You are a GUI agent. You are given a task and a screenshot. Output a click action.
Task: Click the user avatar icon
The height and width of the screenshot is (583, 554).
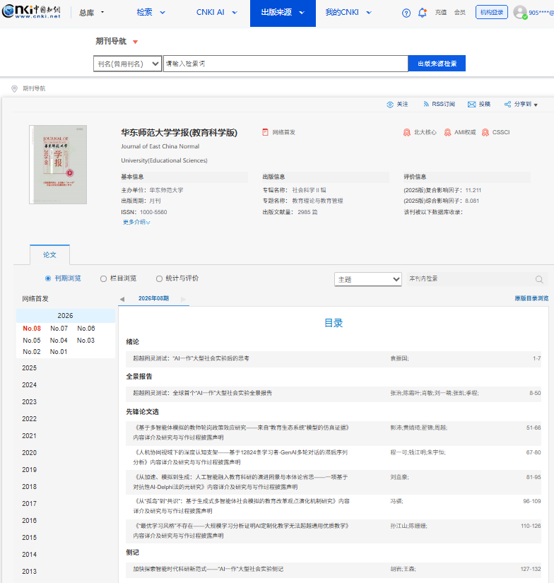click(520, 12)
